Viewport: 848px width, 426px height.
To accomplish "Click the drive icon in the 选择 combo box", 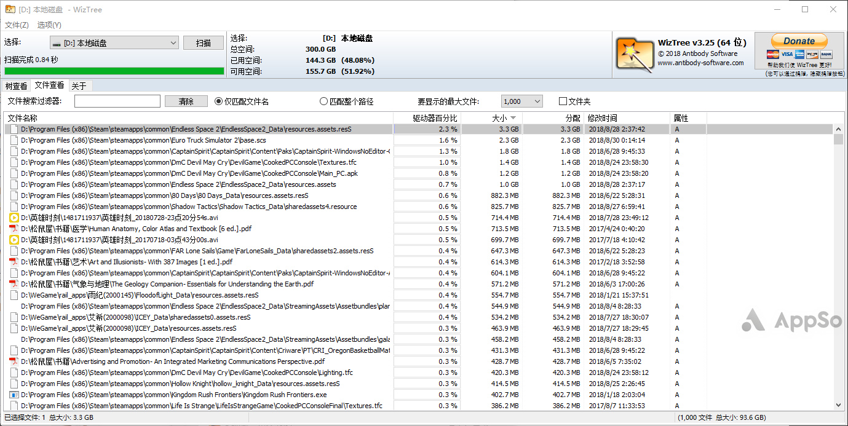I will (57, 43).
